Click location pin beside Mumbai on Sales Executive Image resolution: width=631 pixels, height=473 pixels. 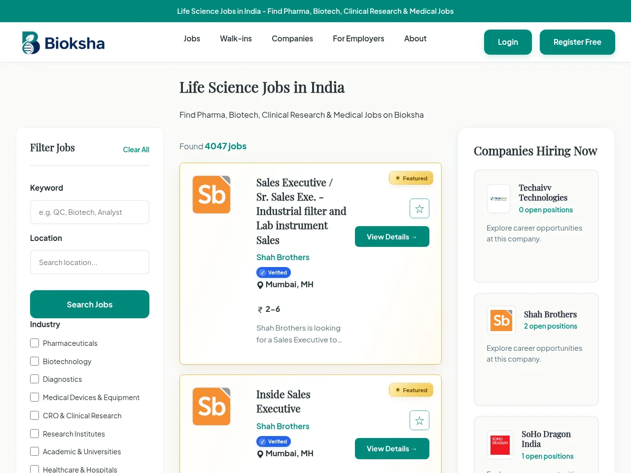[260, 285]
